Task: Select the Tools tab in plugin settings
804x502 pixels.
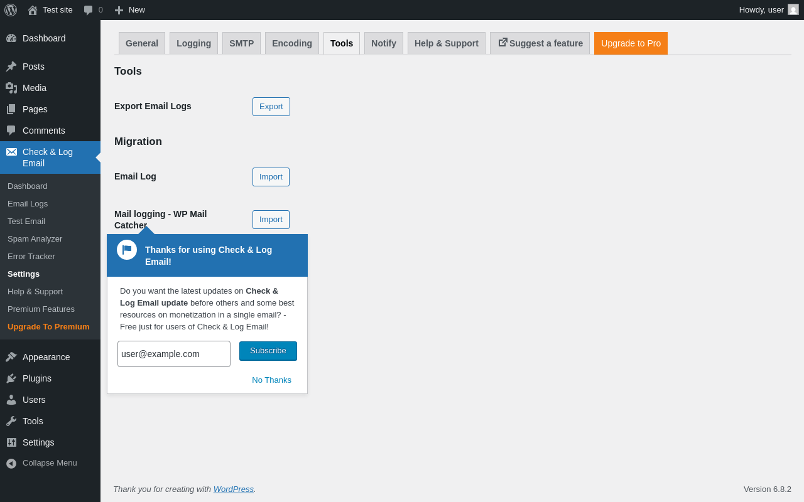Action: click(342, 43)
